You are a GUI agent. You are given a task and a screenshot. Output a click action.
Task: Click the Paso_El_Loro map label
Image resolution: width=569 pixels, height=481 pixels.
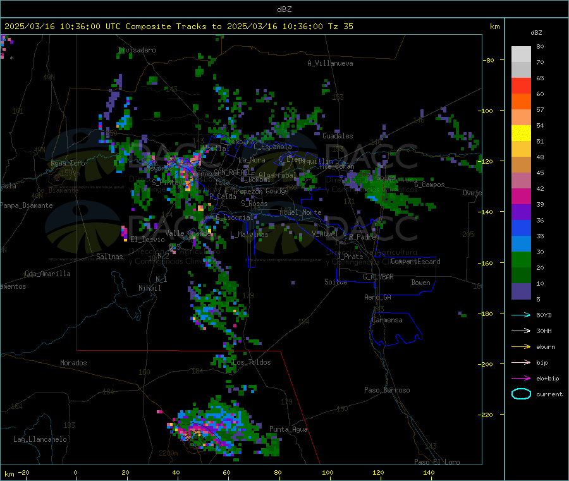(x=437, y=462)
